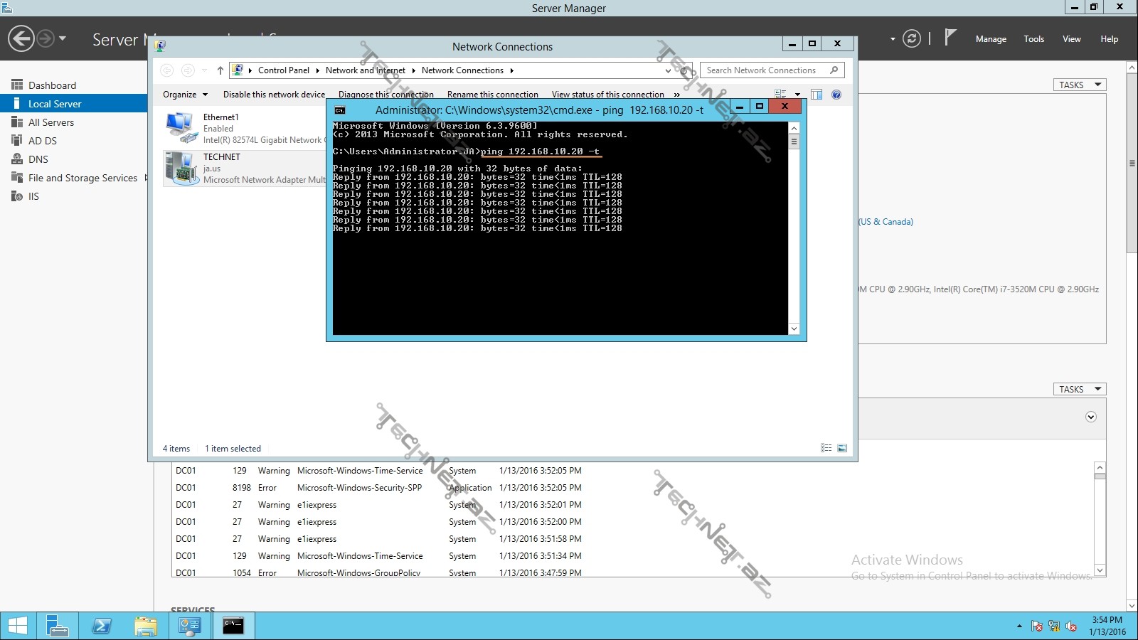Open the Tools menu
Viewport: 1138px width, 640px height.
1033,39
